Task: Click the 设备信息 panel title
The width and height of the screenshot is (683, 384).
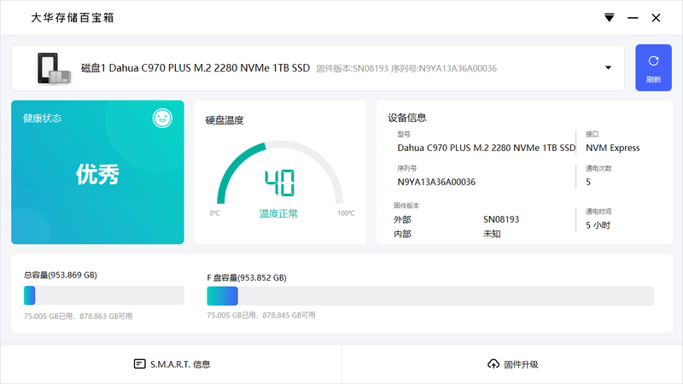Action: tap(407, 118)
